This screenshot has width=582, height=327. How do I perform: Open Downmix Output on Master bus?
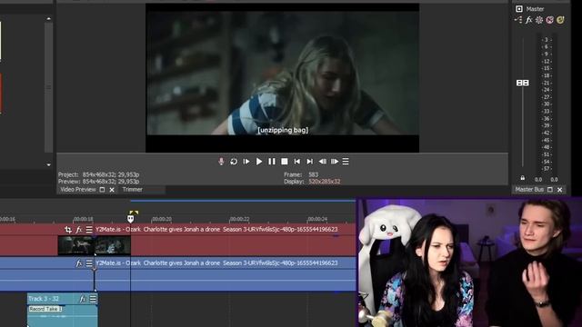pos(518,20)
